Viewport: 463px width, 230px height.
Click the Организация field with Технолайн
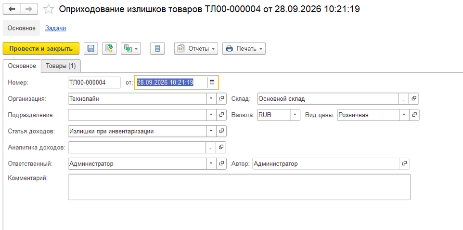click(137, 99)
